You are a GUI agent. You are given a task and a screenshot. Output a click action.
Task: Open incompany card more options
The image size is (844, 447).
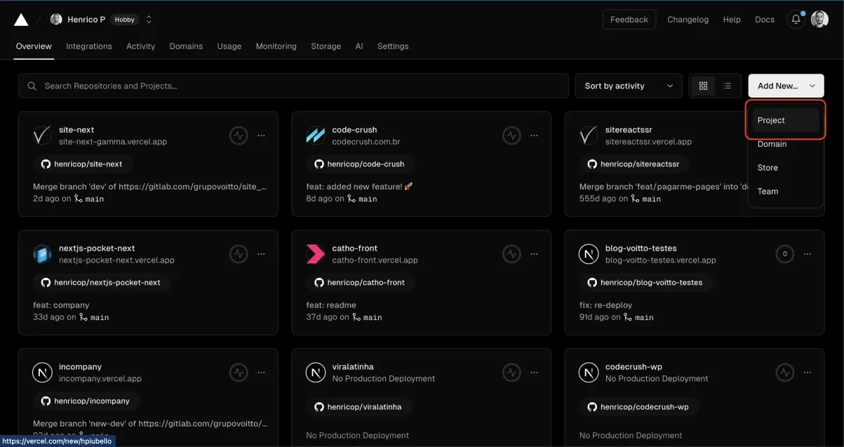click(x=261, y=373)
